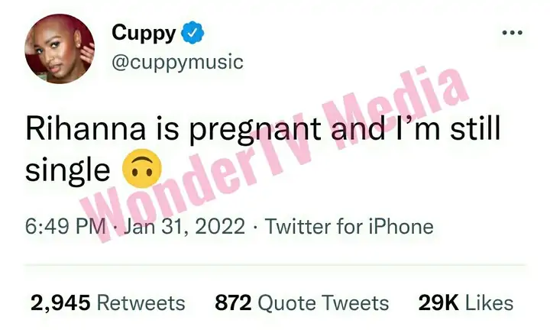Image resolution: width=550 pixels, height=333 pixels.
Task: Select the word "pregnant" in the tweet
Action: tap(256, 130)
